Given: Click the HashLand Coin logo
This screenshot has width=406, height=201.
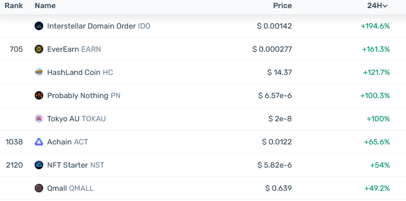Looking at the screenshot, I should pos(39,72).
